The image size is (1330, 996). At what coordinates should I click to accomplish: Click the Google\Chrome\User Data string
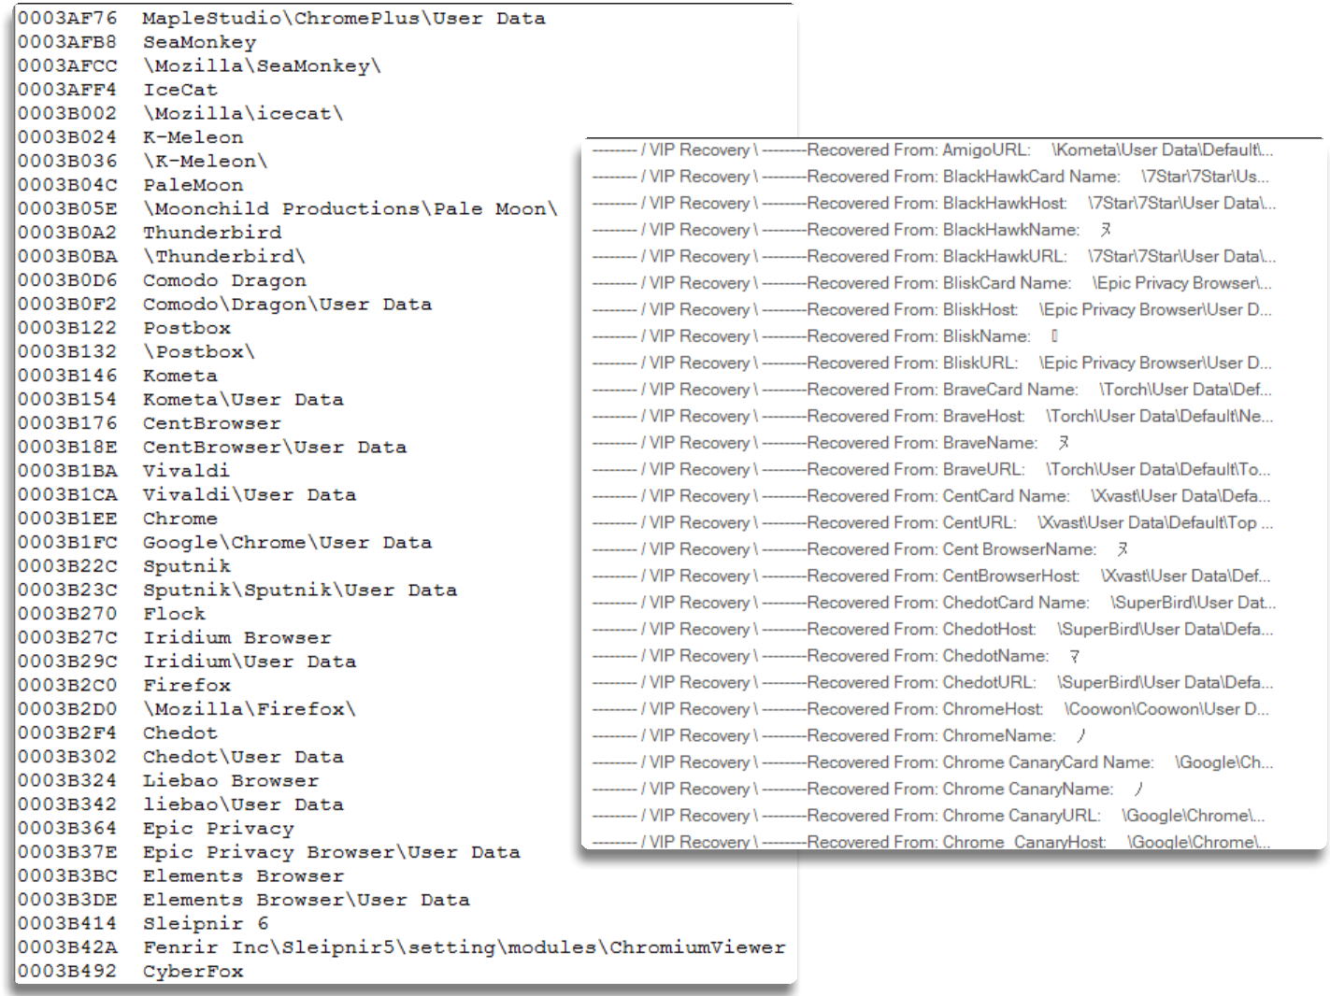coord(287,542)
